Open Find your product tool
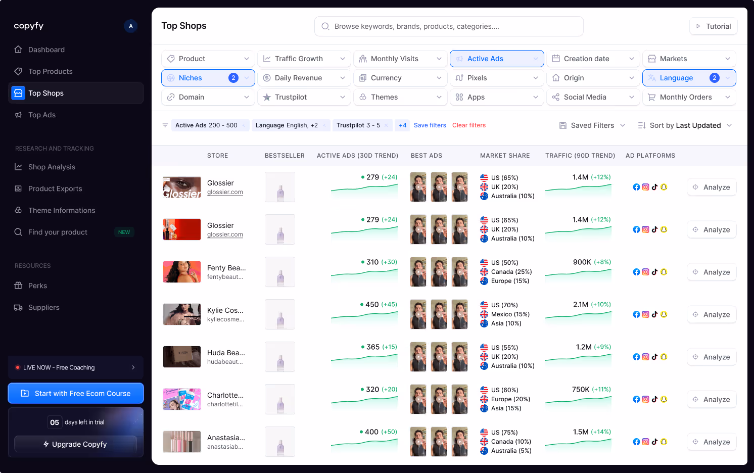The image size is (754, 473). 76,232
